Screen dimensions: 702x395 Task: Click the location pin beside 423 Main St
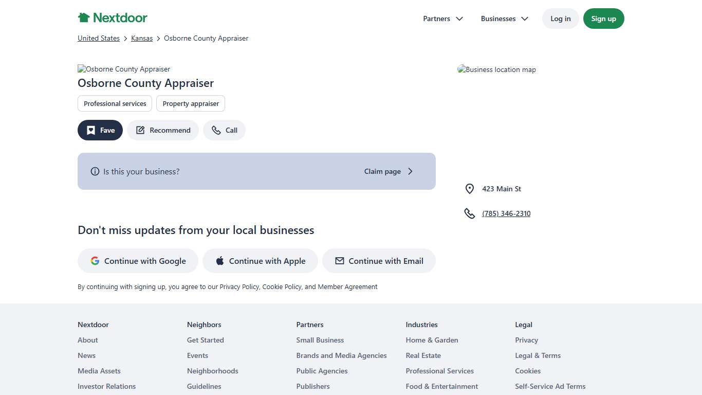tap(469, 189)
